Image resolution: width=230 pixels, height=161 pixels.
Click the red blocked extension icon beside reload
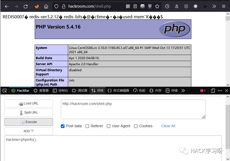coord(37,6)
